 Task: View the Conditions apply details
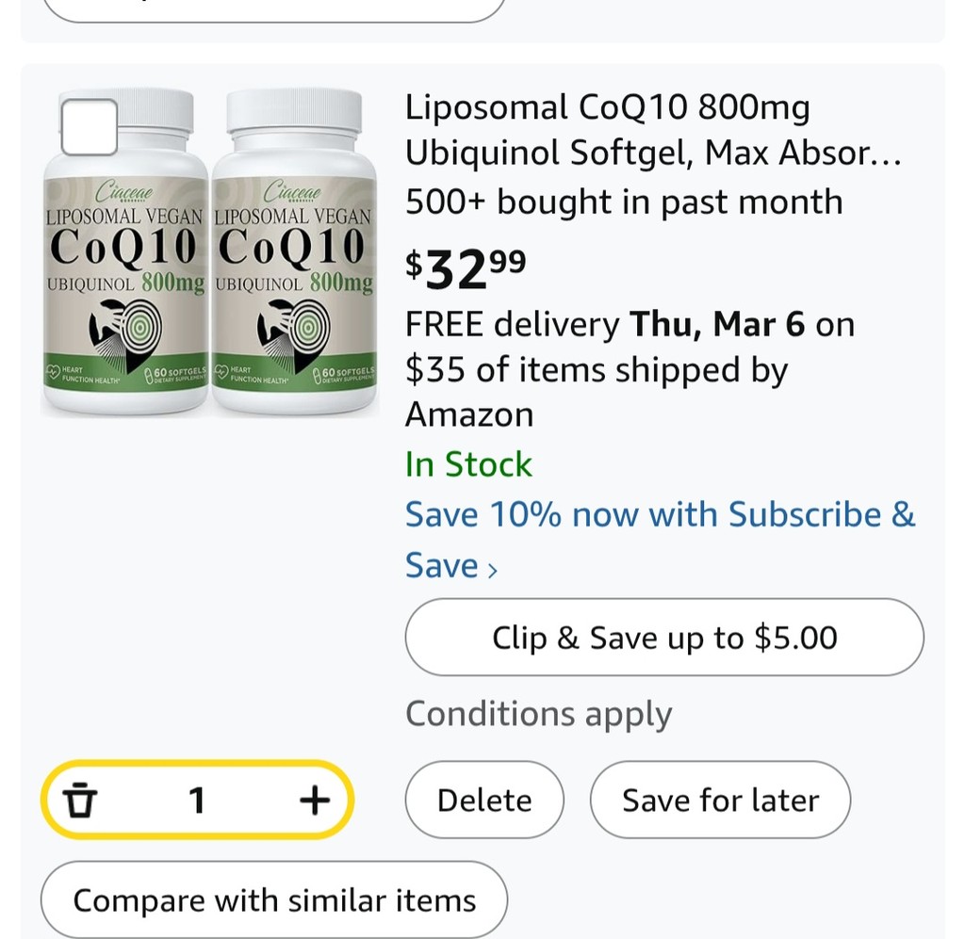tap(538, 714)
